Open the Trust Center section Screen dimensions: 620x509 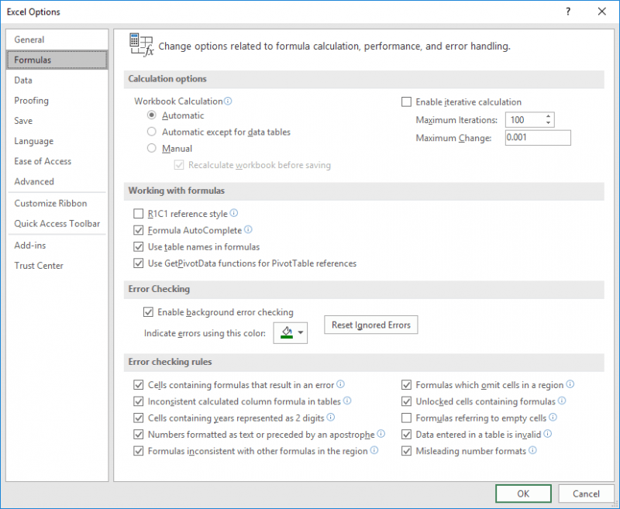pos(39,265)
